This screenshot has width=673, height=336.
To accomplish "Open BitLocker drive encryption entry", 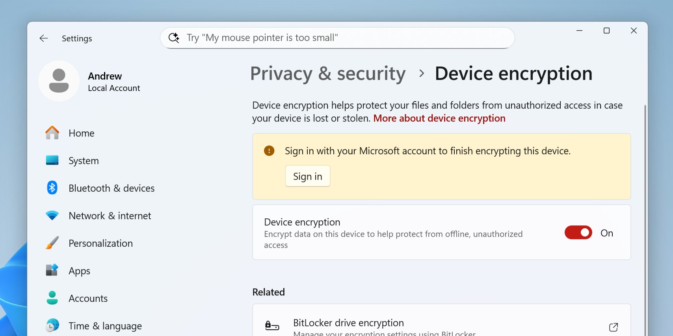I will [x=348, y=323].
